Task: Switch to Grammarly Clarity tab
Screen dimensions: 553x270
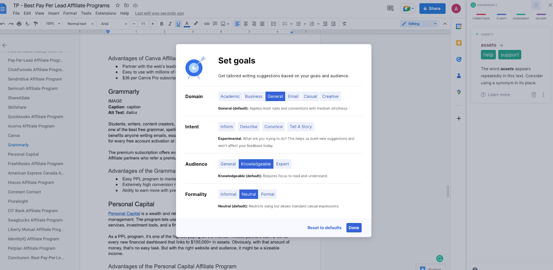Action: [501, 17]
